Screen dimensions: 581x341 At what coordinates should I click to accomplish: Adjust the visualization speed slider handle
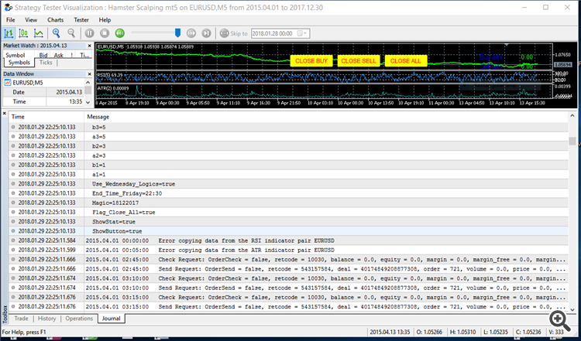(177, 33)
